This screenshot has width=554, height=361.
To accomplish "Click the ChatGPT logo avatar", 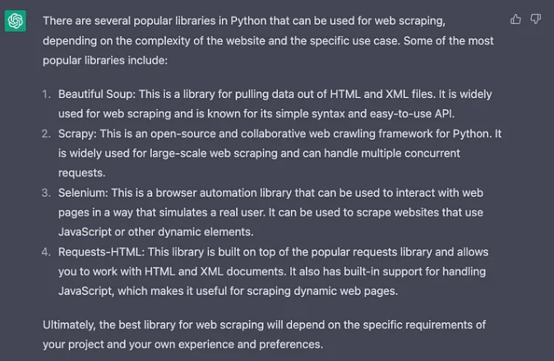I will pos(16,21).
